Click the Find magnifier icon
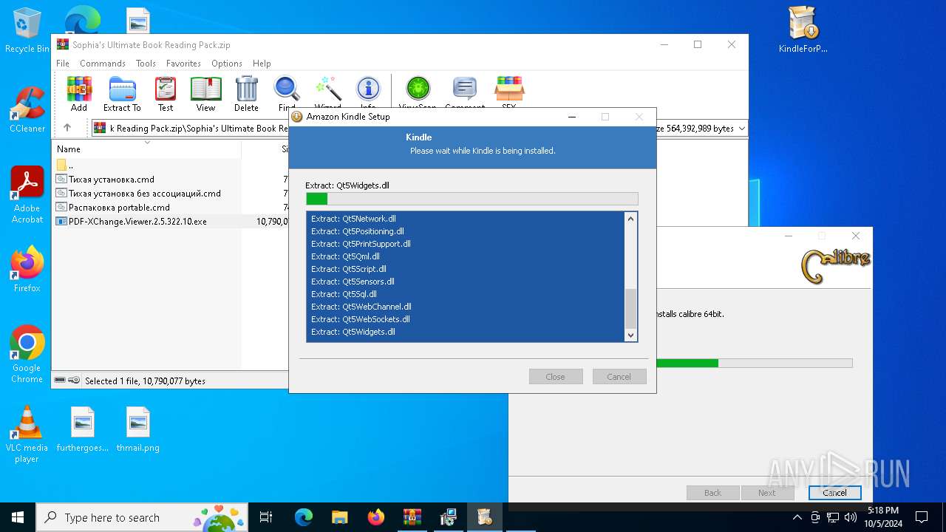 coord(287,92)
